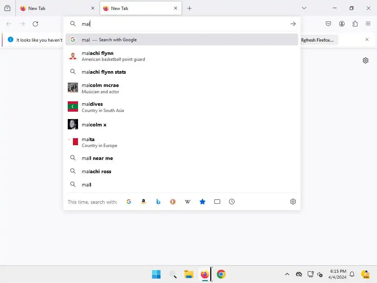Open a new tab with plus button
The height and width of the screenshot is (283, 377).
tap(190, 8)
